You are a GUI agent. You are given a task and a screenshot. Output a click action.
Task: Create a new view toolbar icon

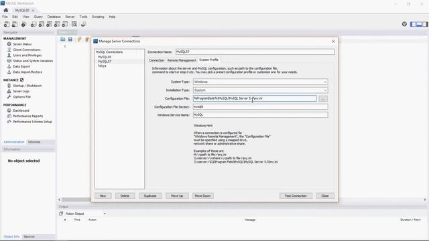49,24
